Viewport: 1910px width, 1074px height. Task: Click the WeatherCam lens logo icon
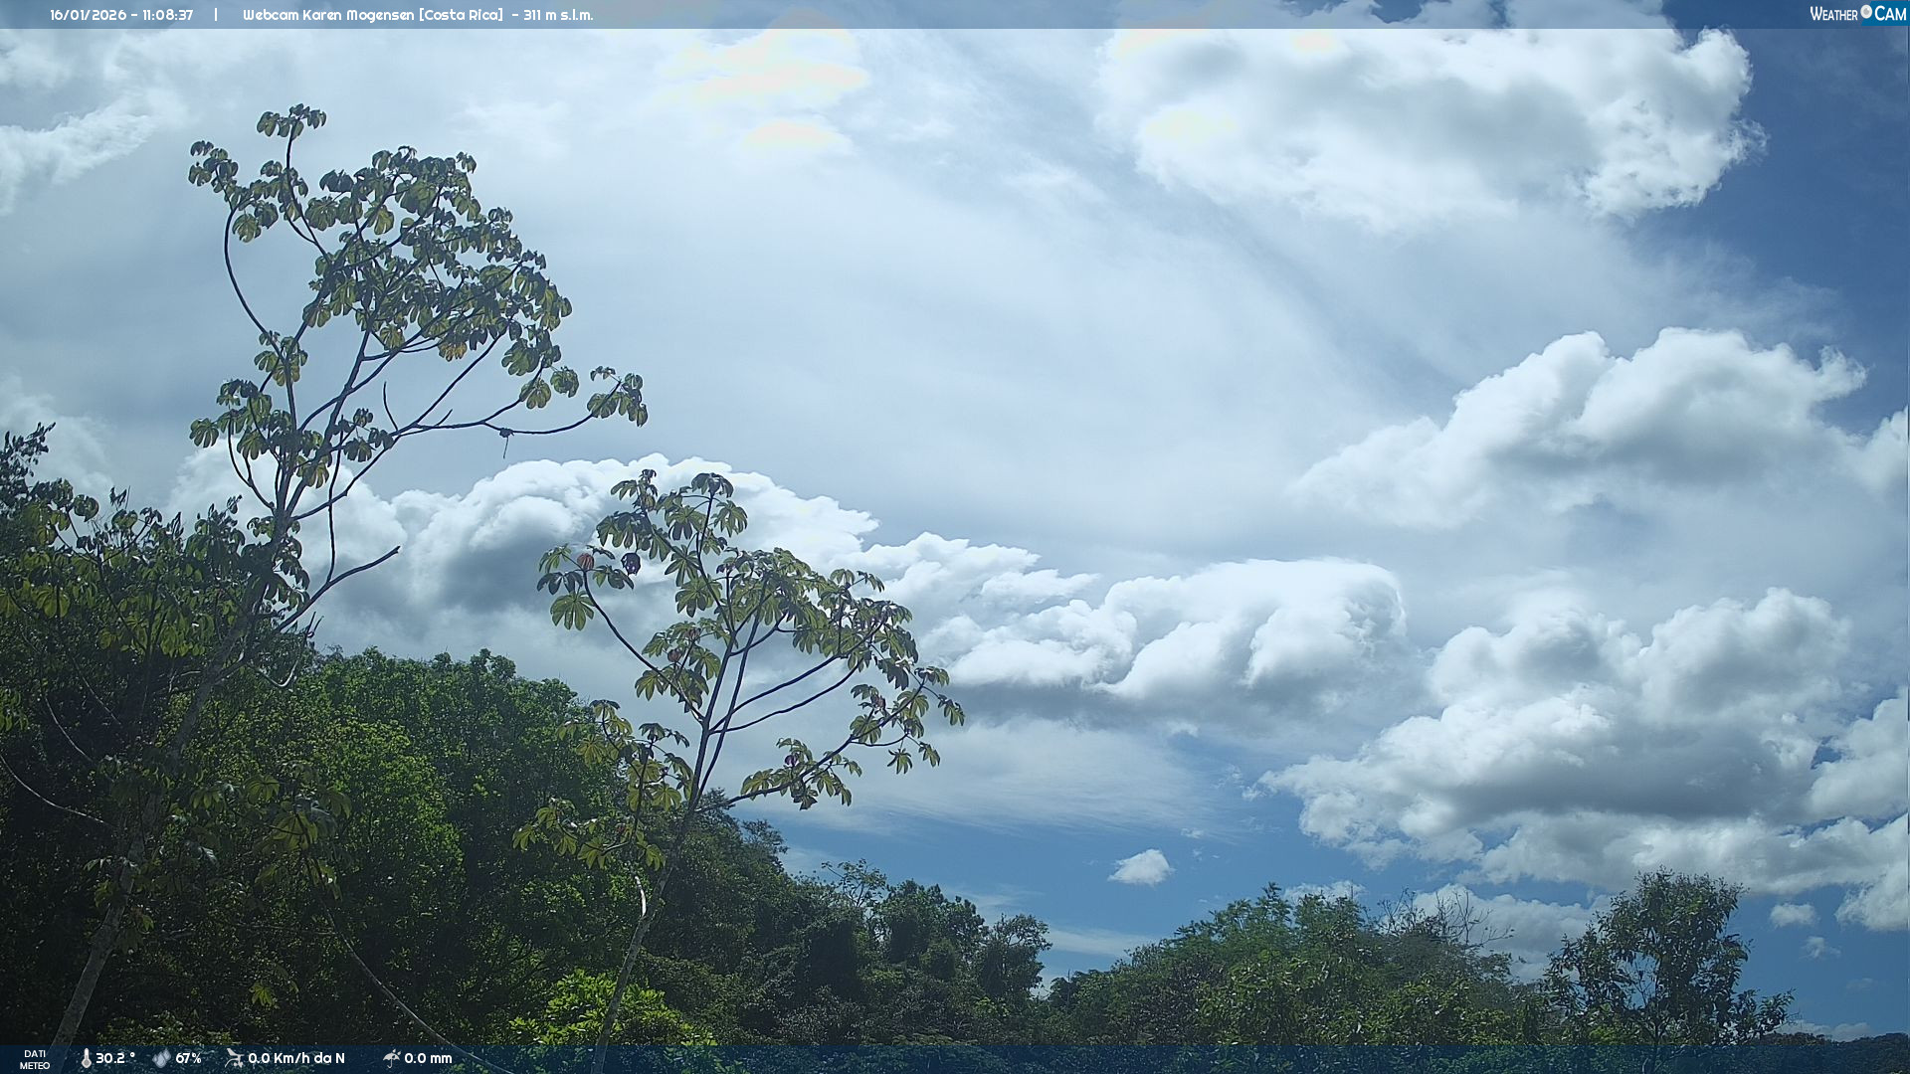(1866, 12)
